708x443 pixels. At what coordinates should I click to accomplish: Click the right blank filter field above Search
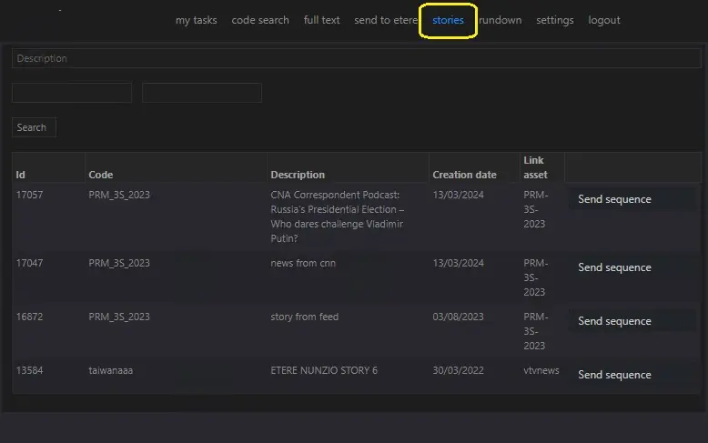coord(202,93)
